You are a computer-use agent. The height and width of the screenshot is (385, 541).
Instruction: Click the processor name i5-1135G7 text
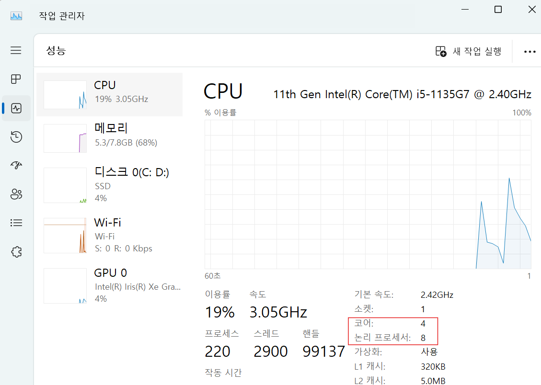click(403, 94)
